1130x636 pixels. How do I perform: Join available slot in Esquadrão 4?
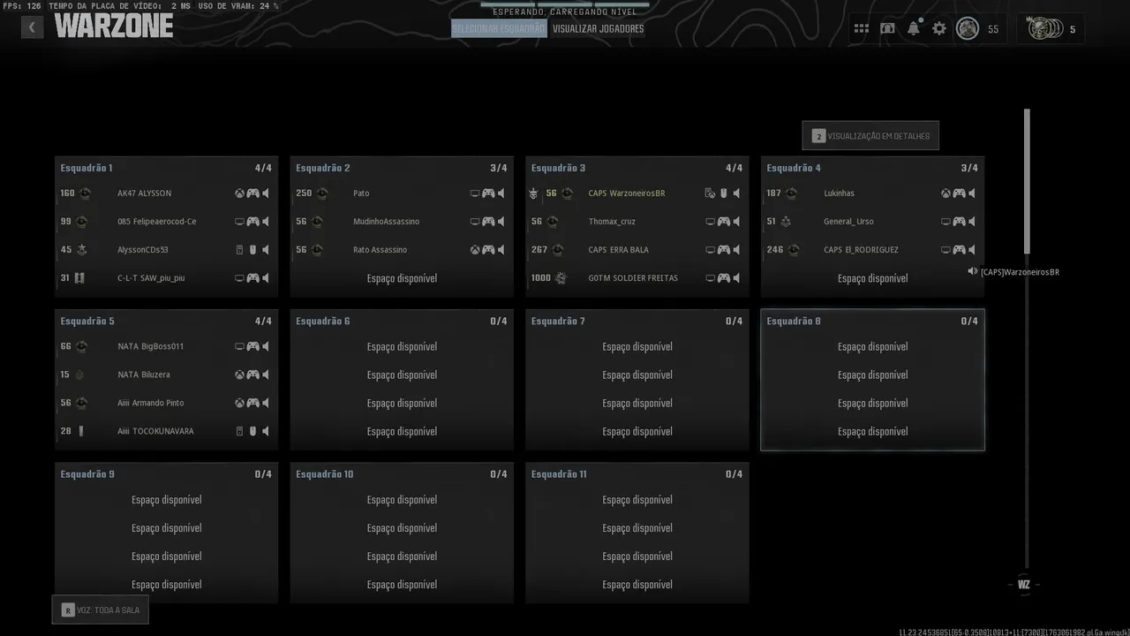tap(872, 278)
